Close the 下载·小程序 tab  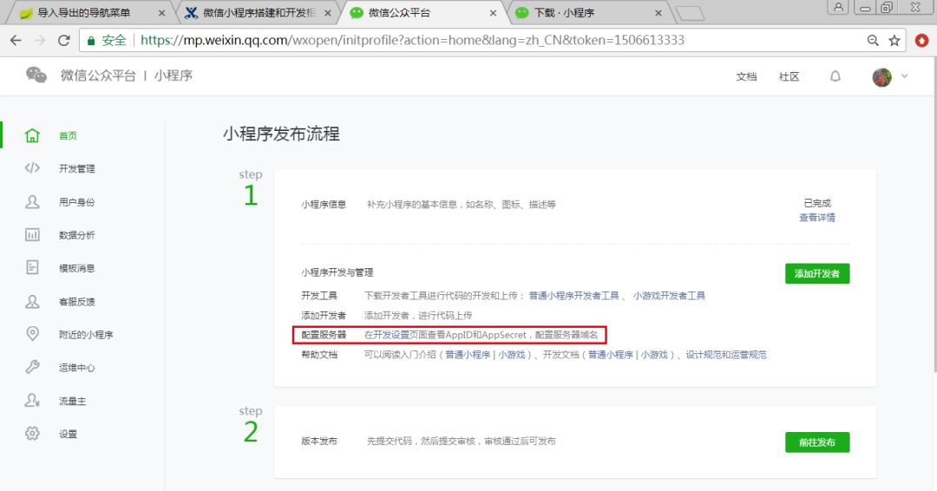(x=658, y=12)
